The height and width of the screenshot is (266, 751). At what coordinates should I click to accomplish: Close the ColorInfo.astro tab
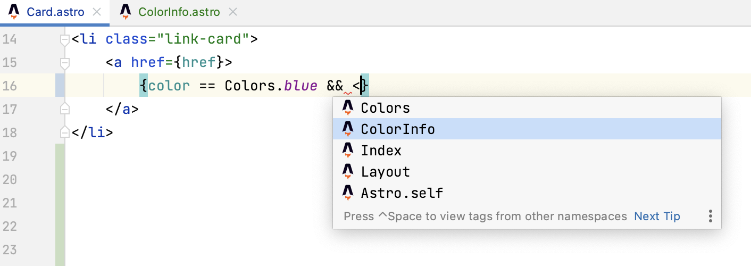point(232,12)
